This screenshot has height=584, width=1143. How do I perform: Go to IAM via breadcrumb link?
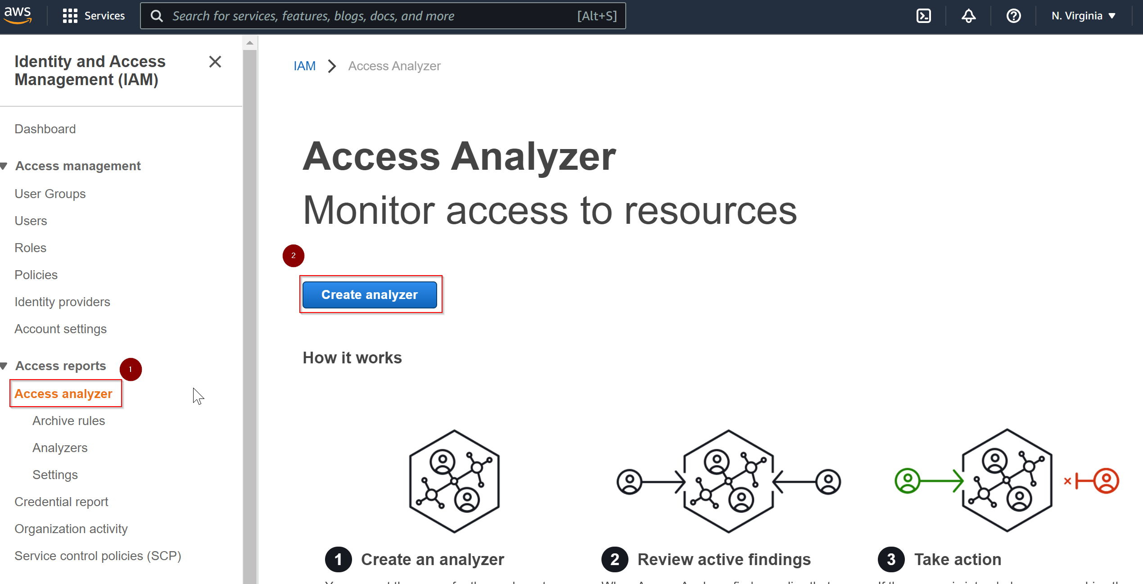point(304,66)
